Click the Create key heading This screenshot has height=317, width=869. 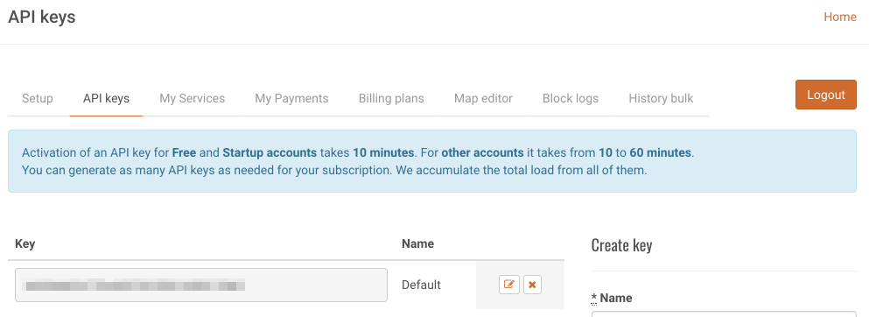tap(621, 245)
